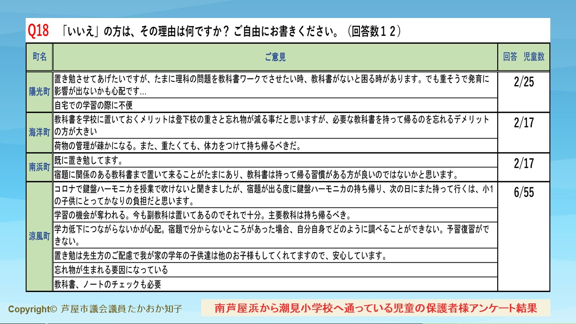Select the opinion starting コロナで鍵盤ハーモニカ
The width and height of the screenshot is (576, 324).
point(275,195)
